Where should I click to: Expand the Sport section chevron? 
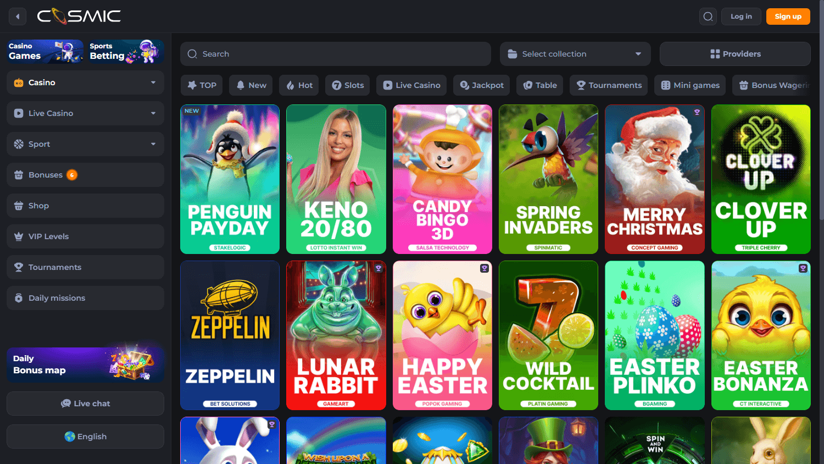(x=153, y=144)
